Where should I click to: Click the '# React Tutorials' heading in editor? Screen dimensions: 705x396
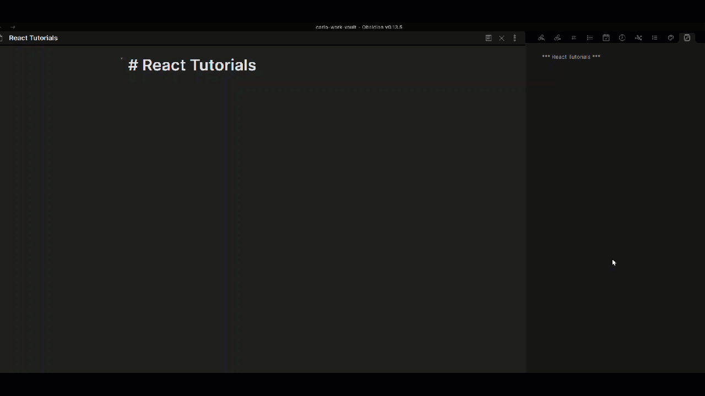pyautogui.click(x=192, y=65)
